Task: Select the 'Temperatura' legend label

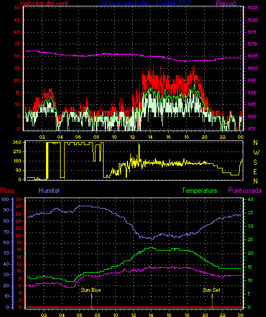Action: [x=199, y=191]
